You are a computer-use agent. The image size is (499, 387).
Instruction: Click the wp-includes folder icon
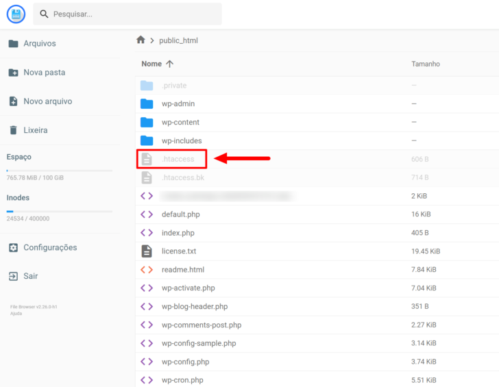pos(147,140)
